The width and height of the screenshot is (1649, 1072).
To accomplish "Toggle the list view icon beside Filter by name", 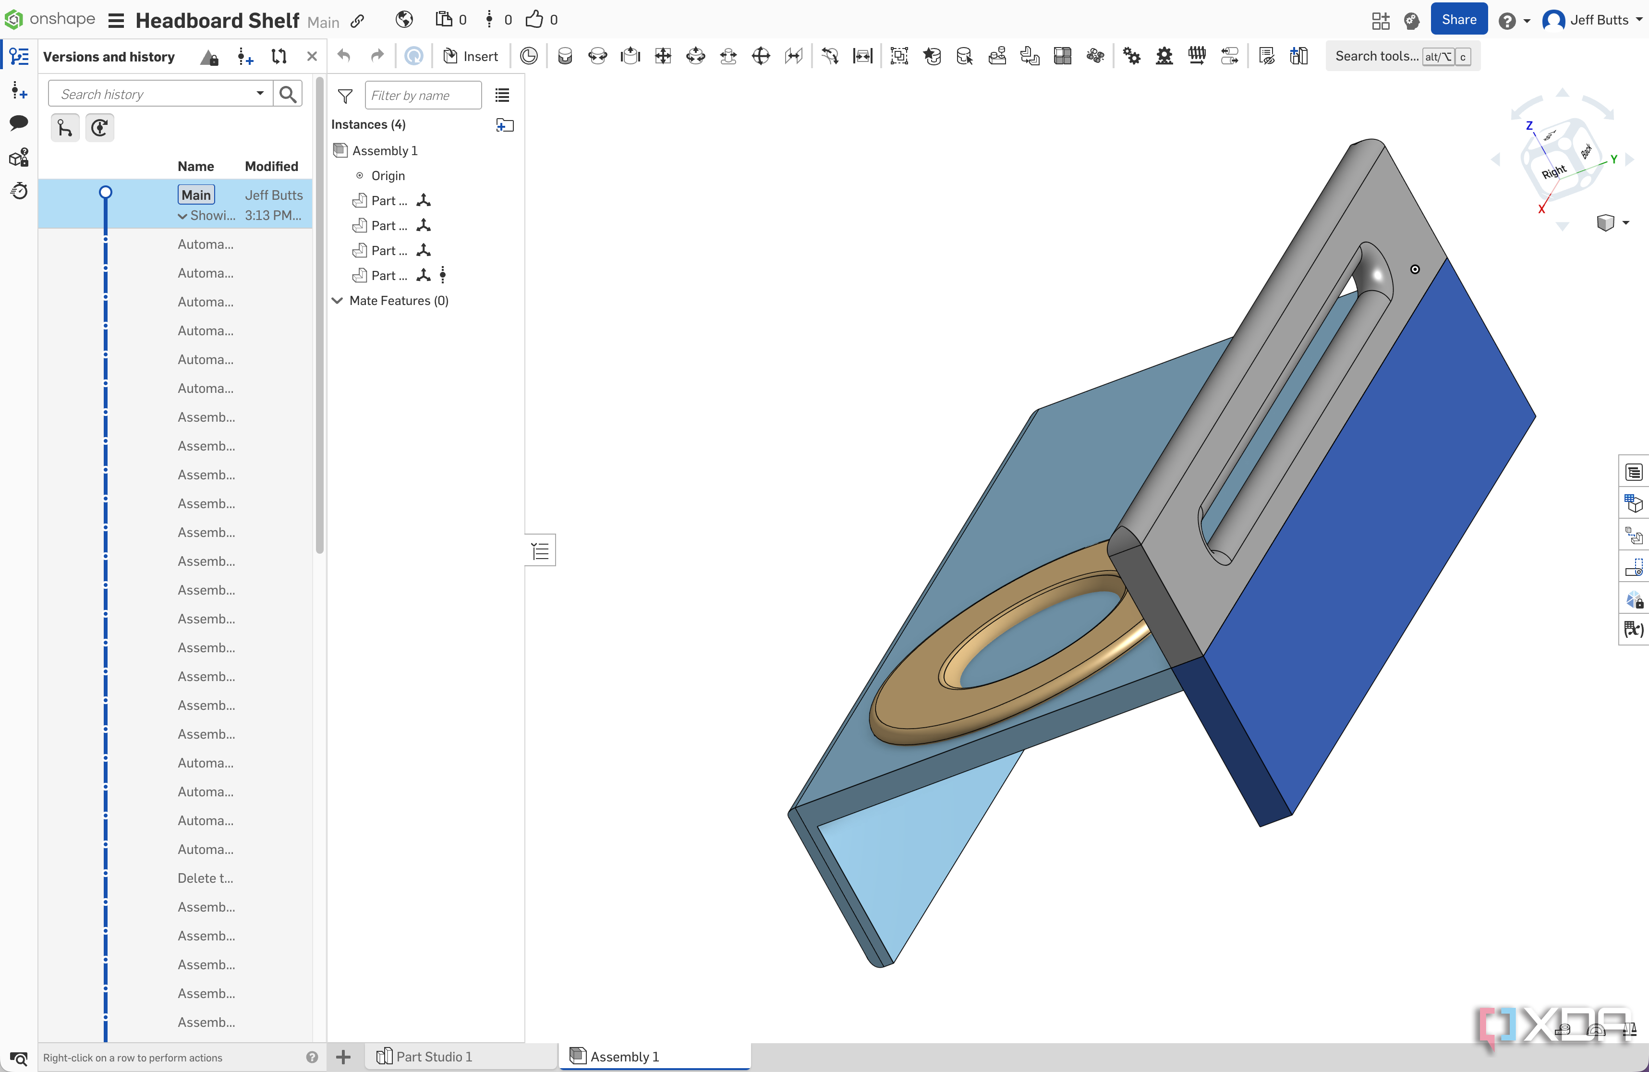I will tap(502, 96).
